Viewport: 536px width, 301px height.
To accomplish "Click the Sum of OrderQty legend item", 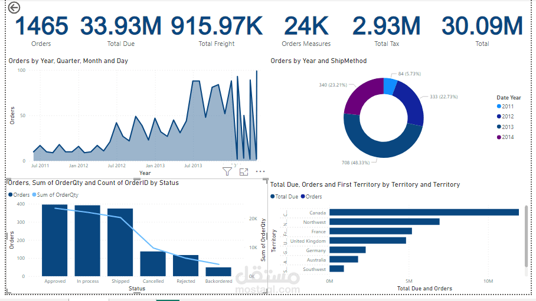I will [55, 195].
